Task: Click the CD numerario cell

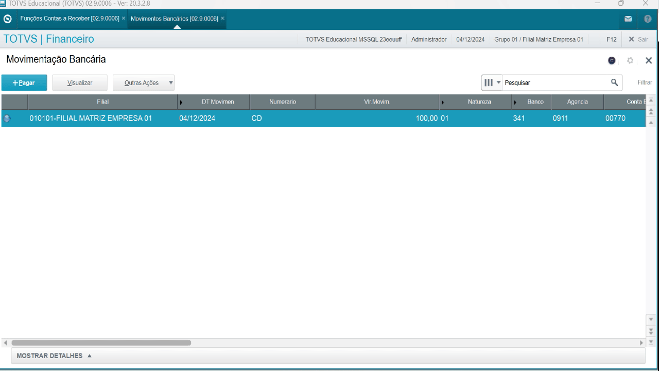Action: tap(283, 118)
